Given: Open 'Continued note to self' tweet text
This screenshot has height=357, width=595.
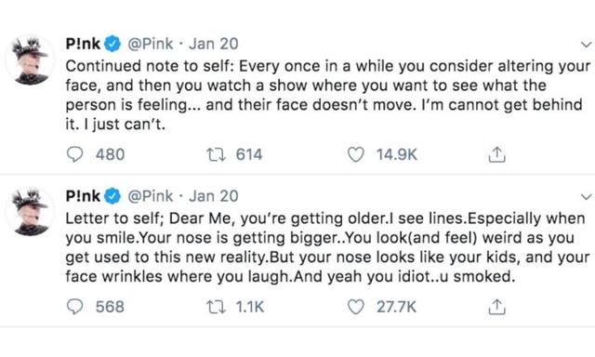Looking at the screenshot, I should [x=328, y=95].
